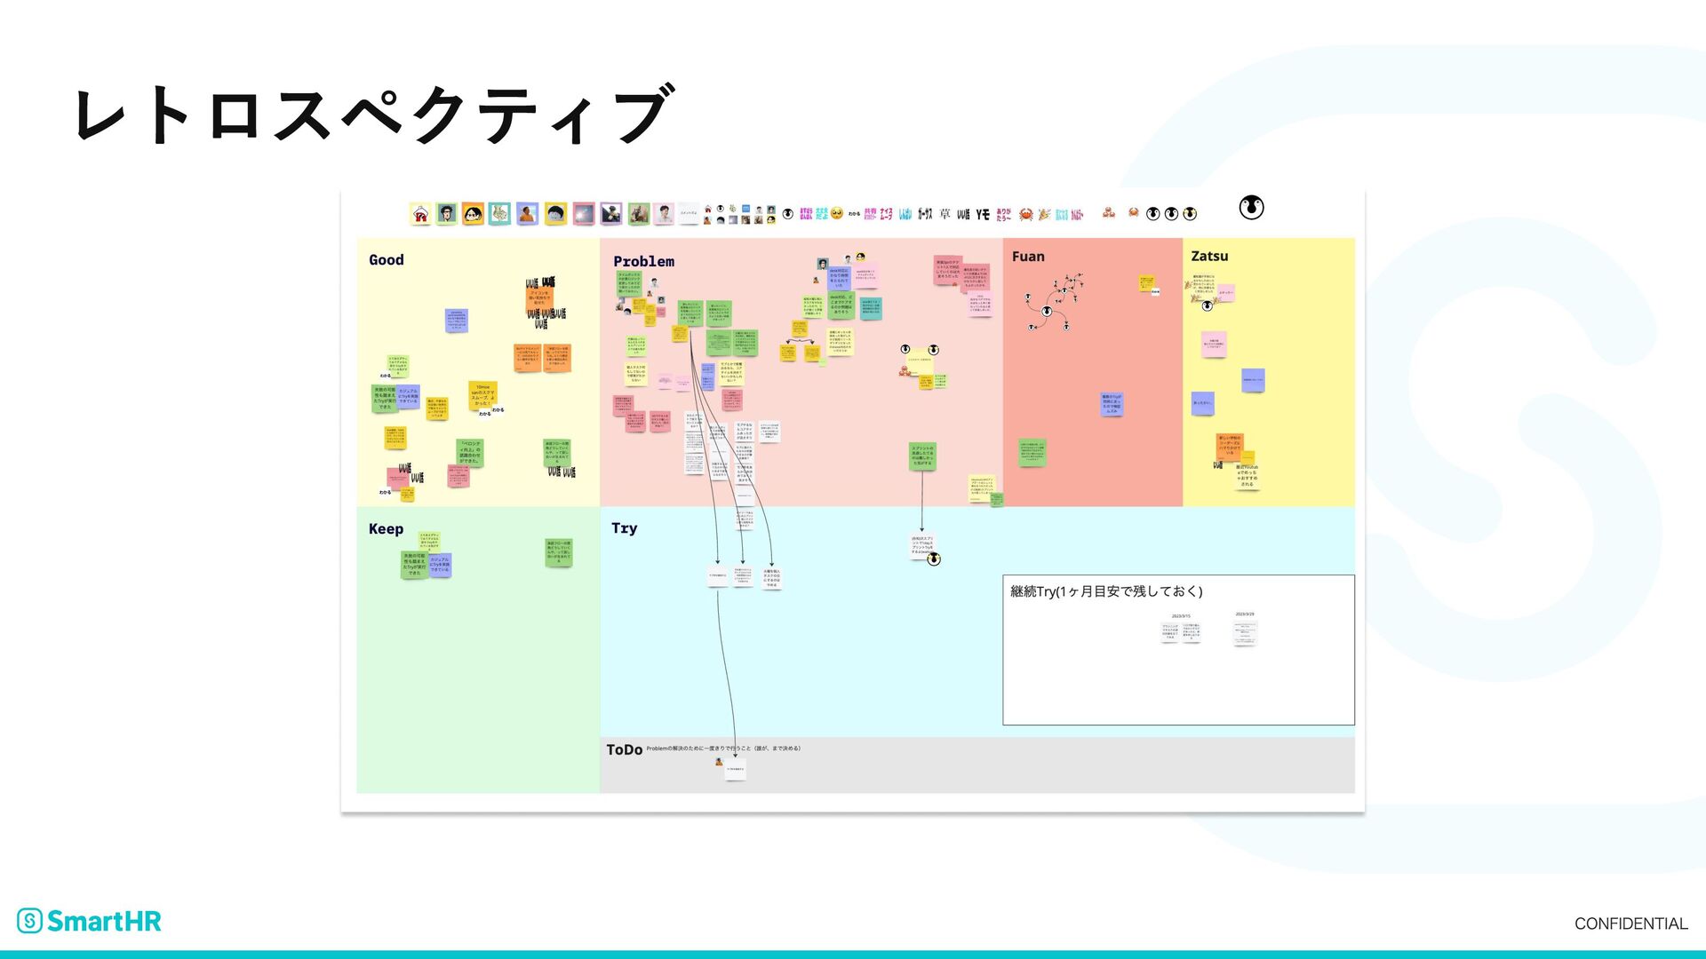Click the 継続Try box title text

point(1105,591)
